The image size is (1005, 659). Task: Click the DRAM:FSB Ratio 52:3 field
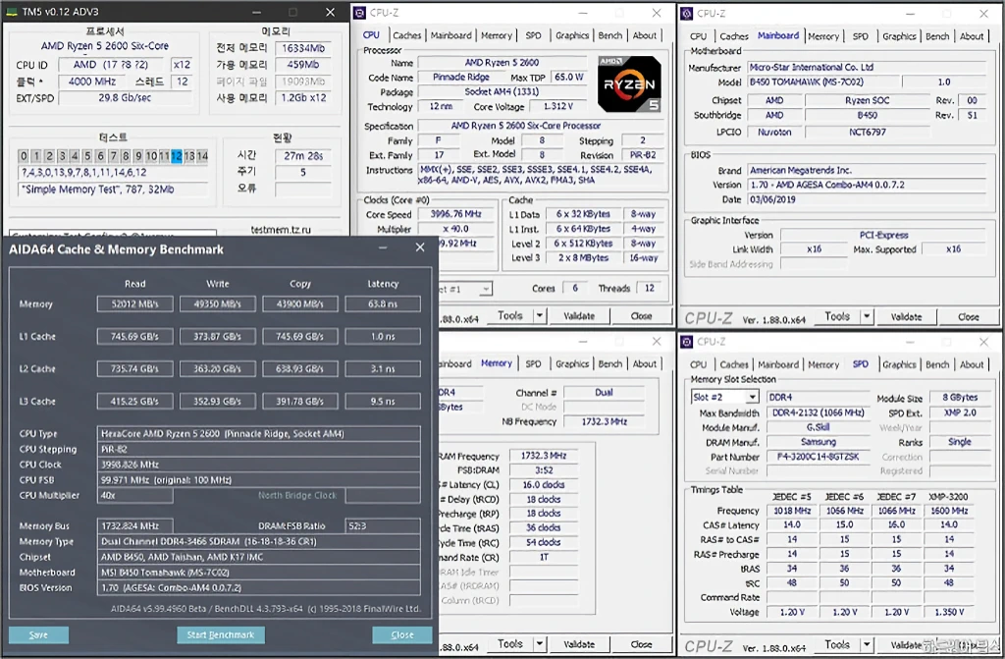(383, 525)
